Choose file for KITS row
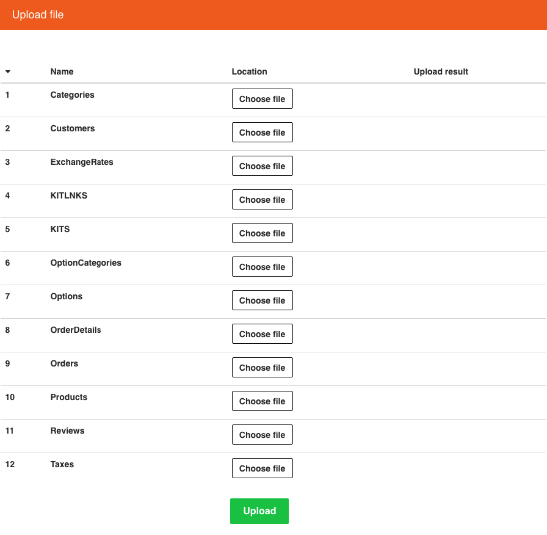This screenshot has width=547, height=535. pos(263,233)
